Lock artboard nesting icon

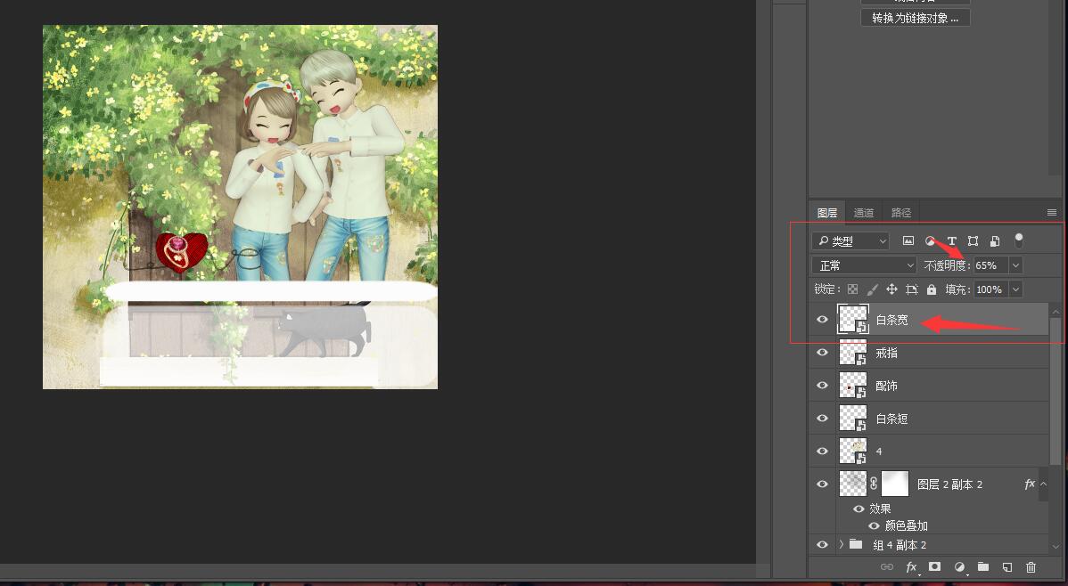[x=911, y=289]
